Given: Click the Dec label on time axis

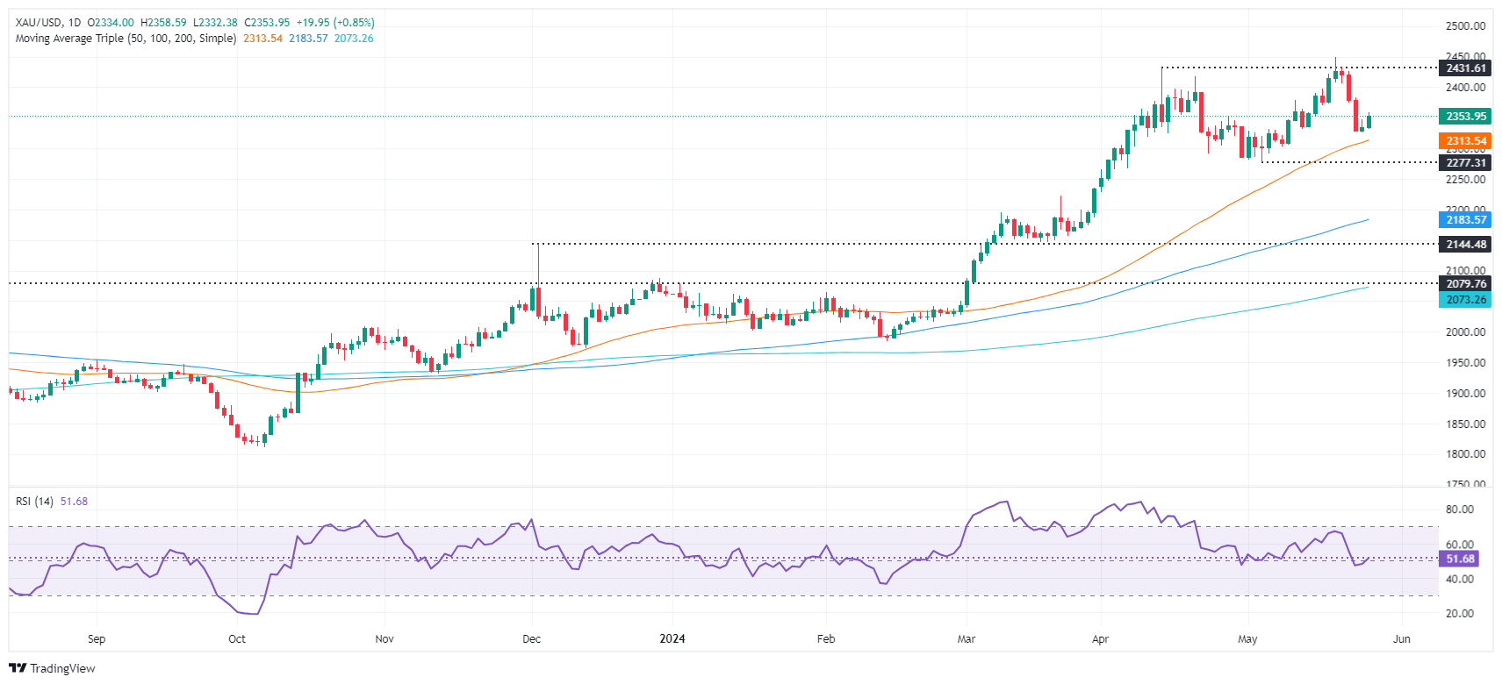Looking at the screenshot, I should click(x=531, y=638).
